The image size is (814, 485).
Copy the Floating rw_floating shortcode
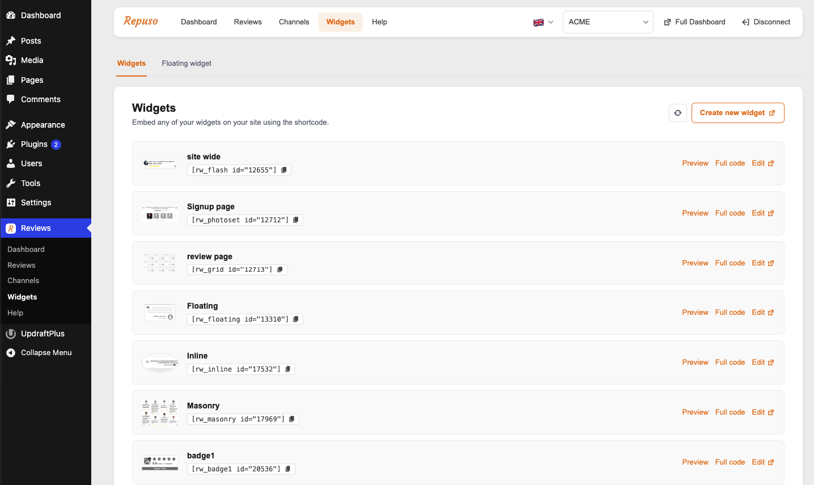[296, 319]
